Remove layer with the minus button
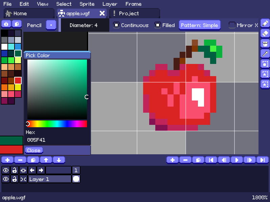The image size is (270, 202). coord(20,160)
